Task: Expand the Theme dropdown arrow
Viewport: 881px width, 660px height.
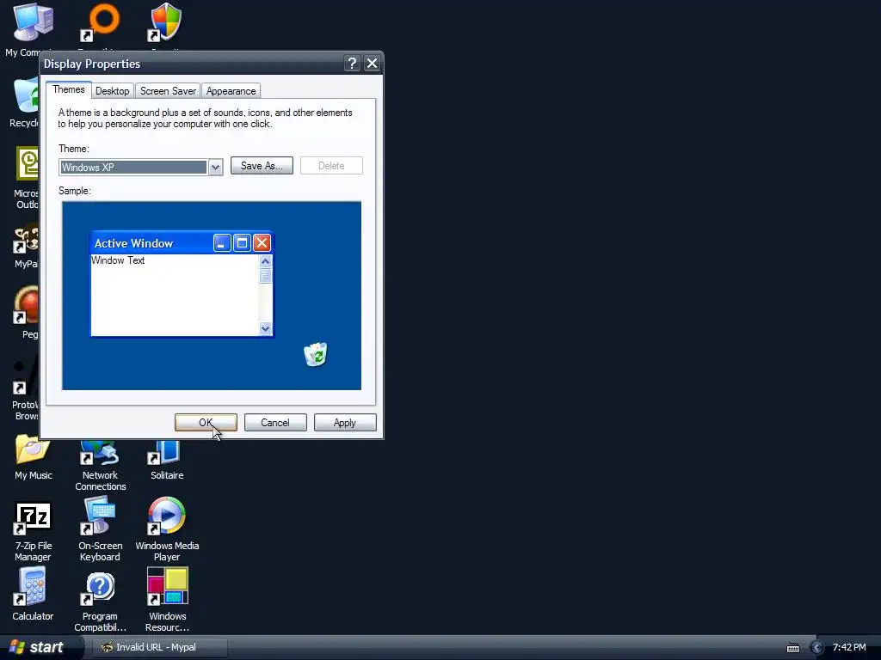Action: 215,168
